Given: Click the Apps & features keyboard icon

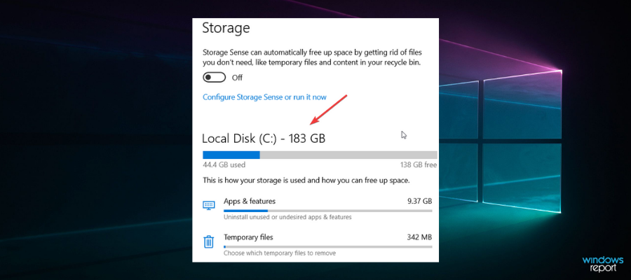Looking at the screenshot, I should [208, 205].
